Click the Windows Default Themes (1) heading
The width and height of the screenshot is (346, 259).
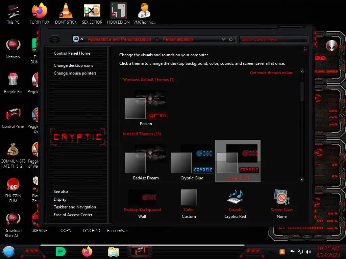pos(149,80)
